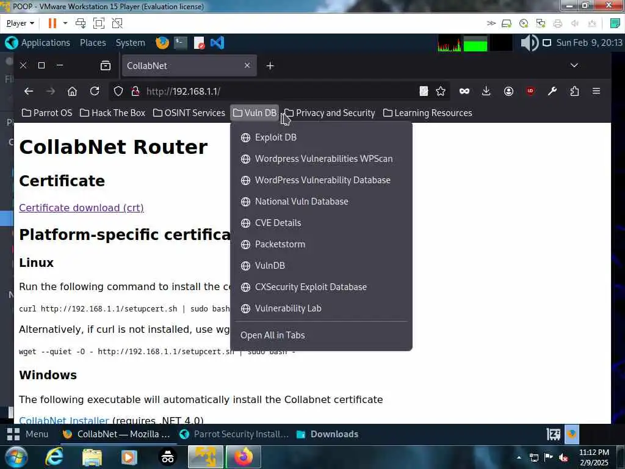Image resolution: width=625 pixels, height=469 pixels.
Task: Open the Player menu dropdown
Action: tap(20, 23)
